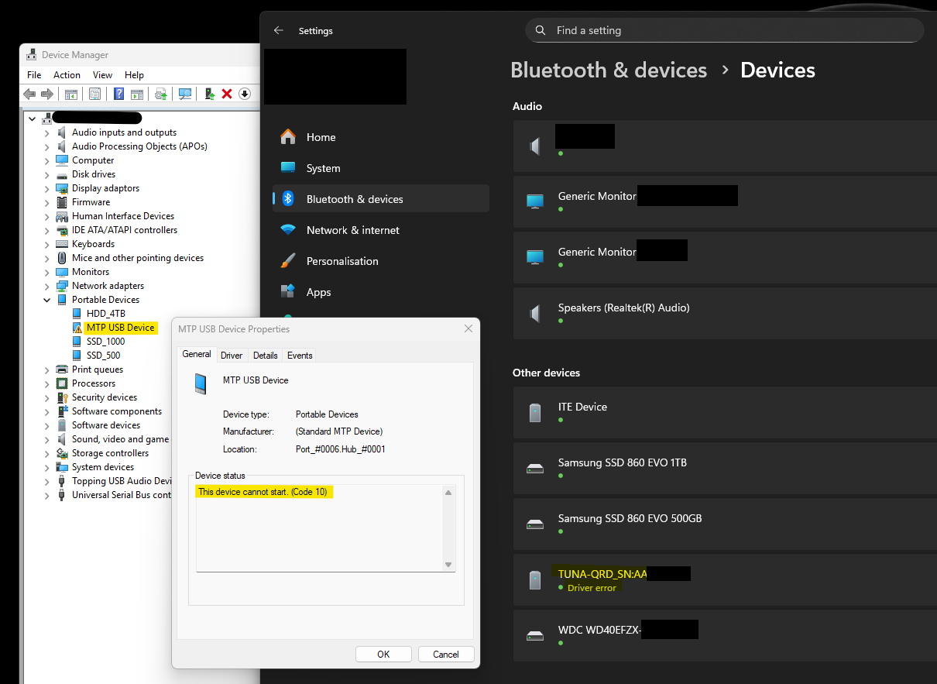The image size is (937, 684).
Task: Switch to the Driver tab
Action: (x=232, y=356)
